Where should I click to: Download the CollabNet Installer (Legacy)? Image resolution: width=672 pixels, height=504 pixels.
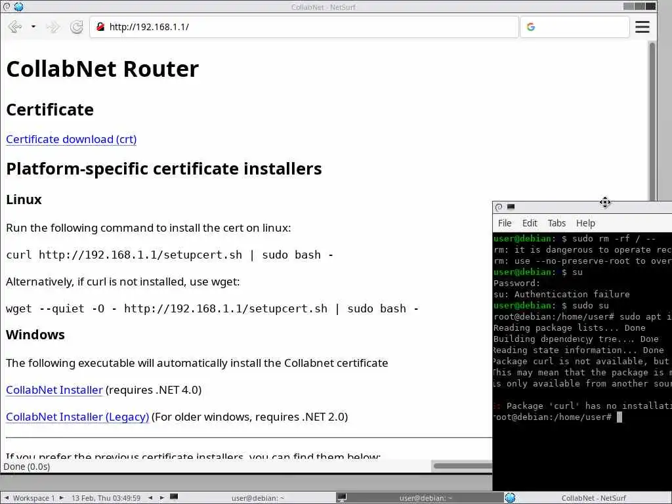coord(77,417)
